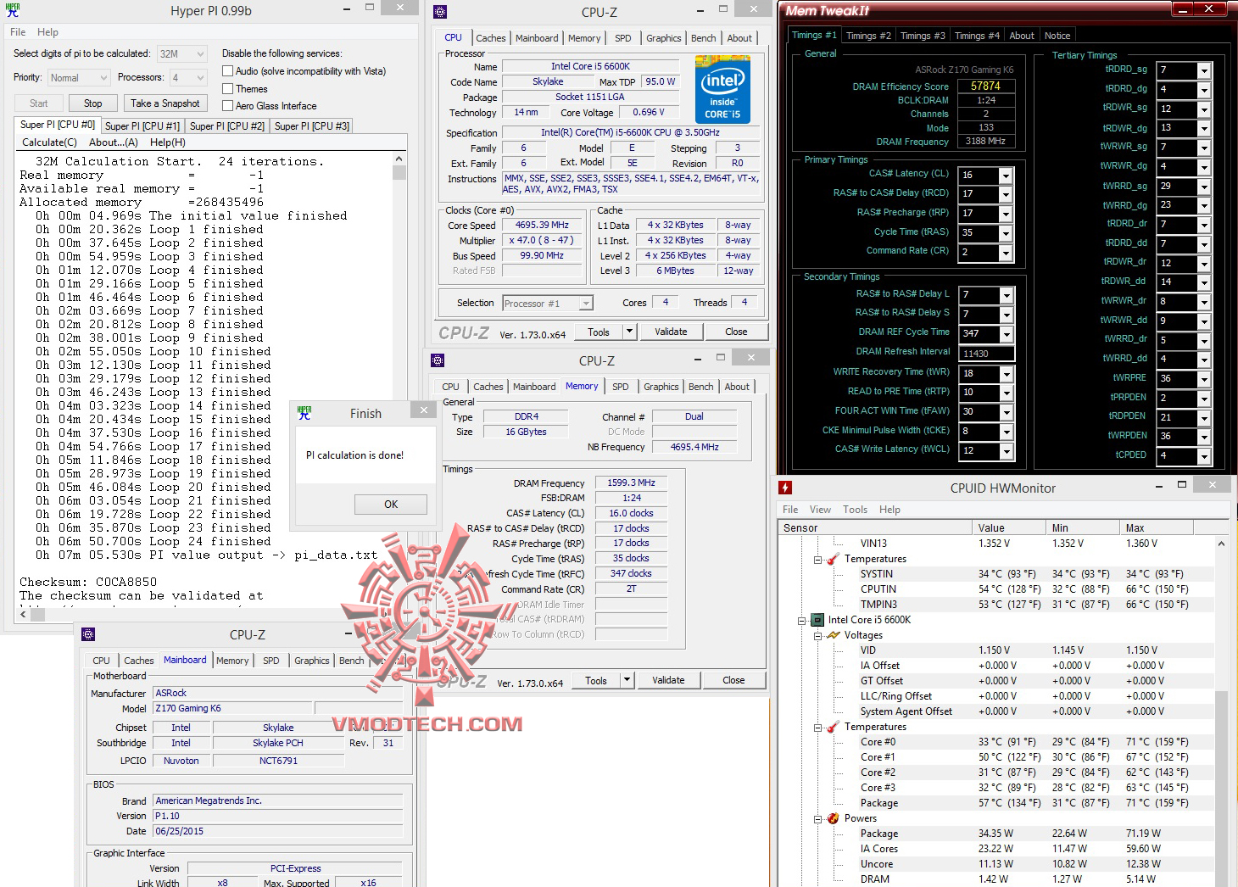
Task: Collapse the Temperatures node above Core #0
Action: (x=817, y=728)
